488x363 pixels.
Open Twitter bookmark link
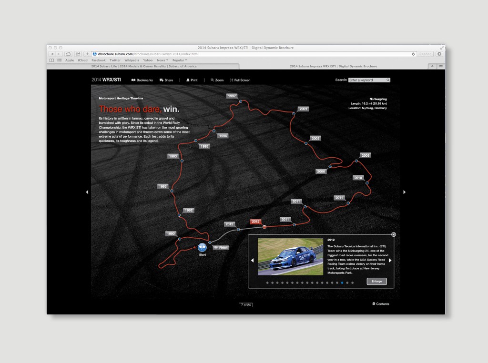point(115,60)
